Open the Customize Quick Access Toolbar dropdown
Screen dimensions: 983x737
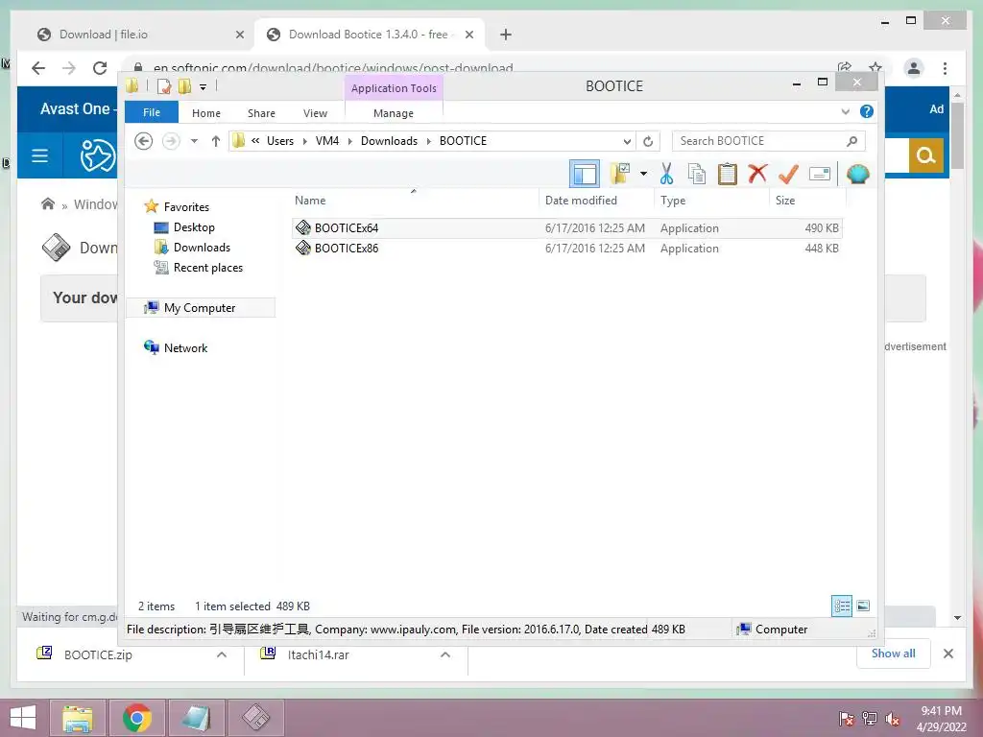(204, 87)
